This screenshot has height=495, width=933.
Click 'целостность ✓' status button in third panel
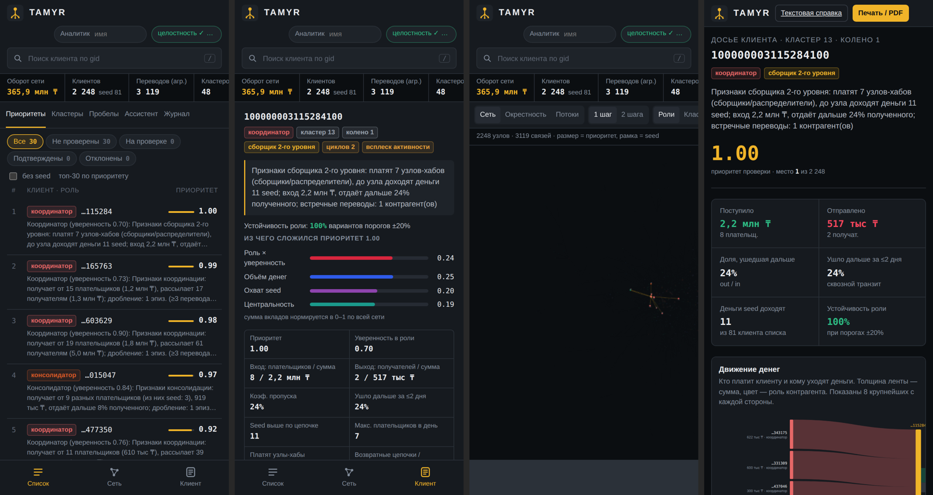point(656,34)
